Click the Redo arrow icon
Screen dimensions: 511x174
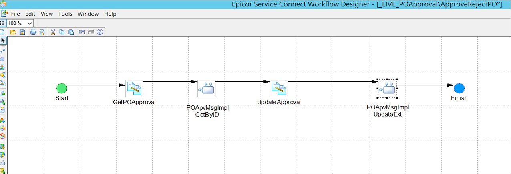tap(91, 32)
